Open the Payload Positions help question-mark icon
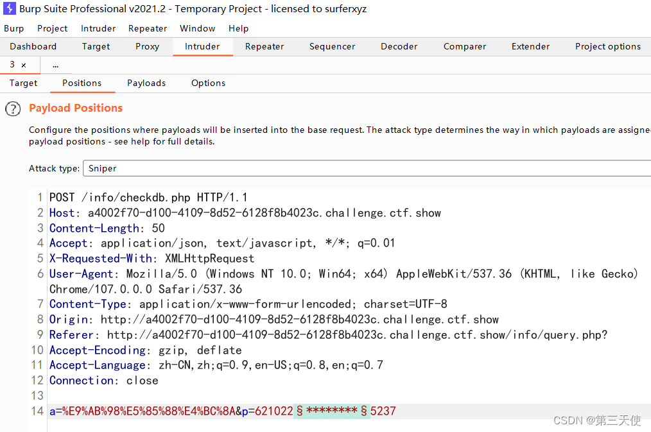The width and height of the screenshot is (651, 432). [13, 108]
